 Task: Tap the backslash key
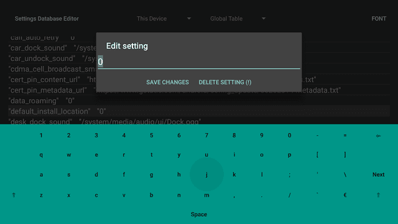[345, 174]
